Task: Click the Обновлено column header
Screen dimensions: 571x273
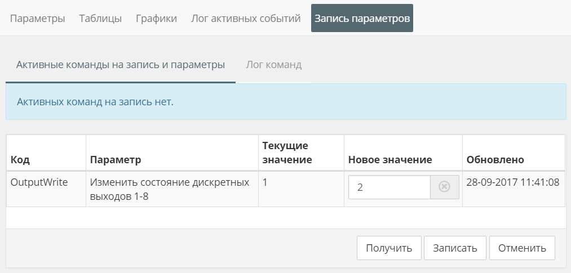Action: [495, 160]
